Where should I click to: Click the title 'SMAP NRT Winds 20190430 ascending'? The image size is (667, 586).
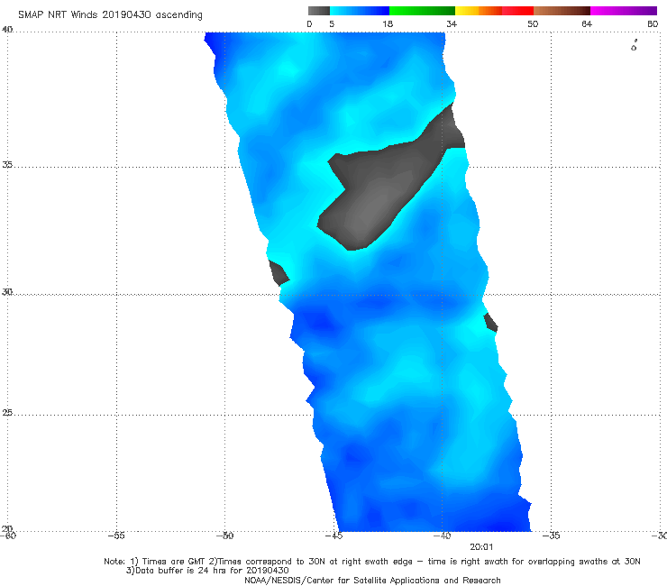(110, 15)
